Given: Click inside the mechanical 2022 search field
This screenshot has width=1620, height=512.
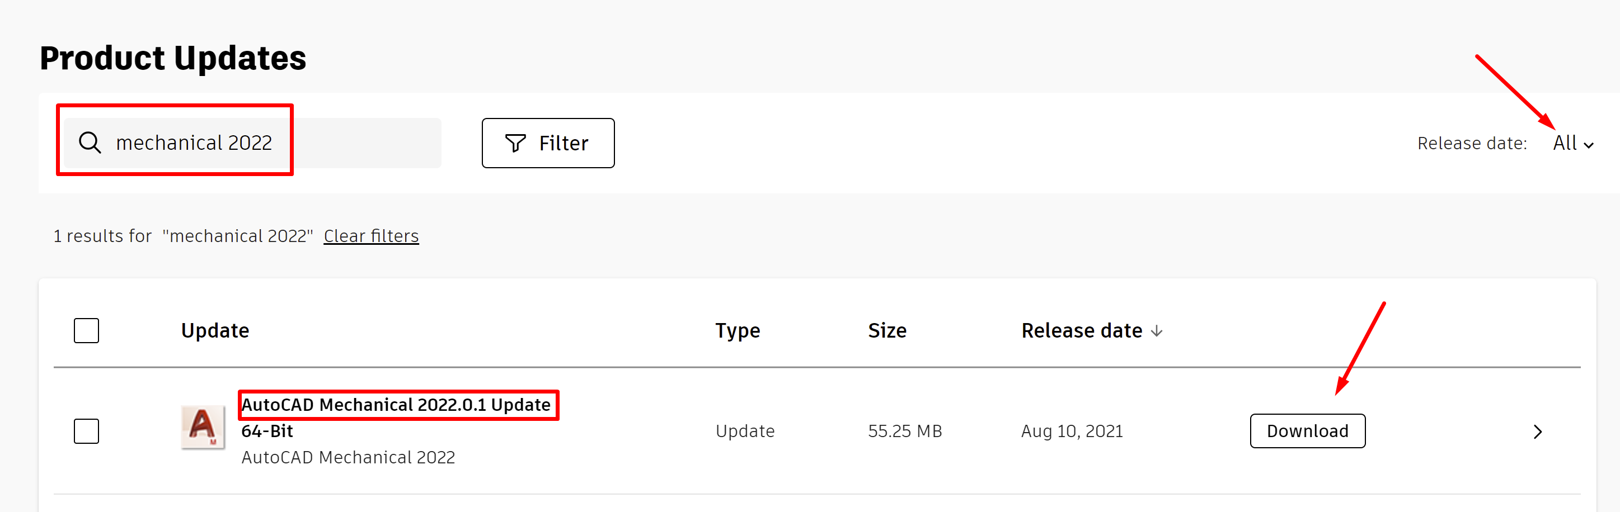Looking at the screenshot, I should point(252,143).
